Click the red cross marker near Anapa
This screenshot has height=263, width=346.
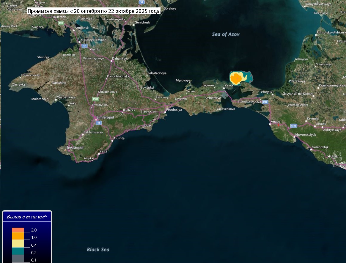pos(279,125)
